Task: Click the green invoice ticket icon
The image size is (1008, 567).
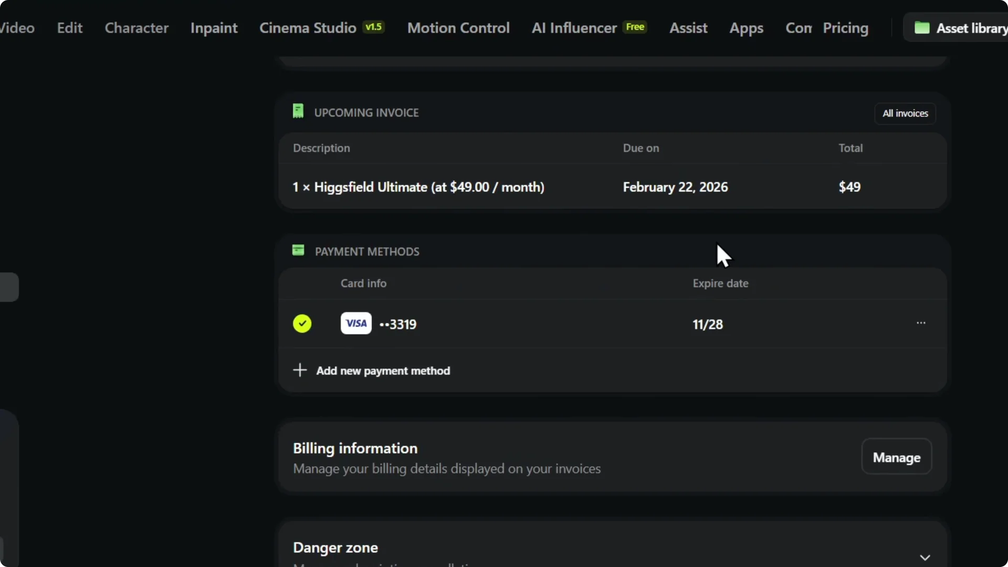Action: coord(298,111)
